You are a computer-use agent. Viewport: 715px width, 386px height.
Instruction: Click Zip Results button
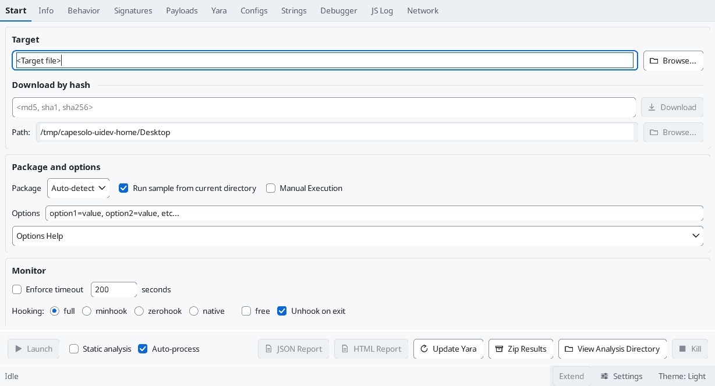521,349
